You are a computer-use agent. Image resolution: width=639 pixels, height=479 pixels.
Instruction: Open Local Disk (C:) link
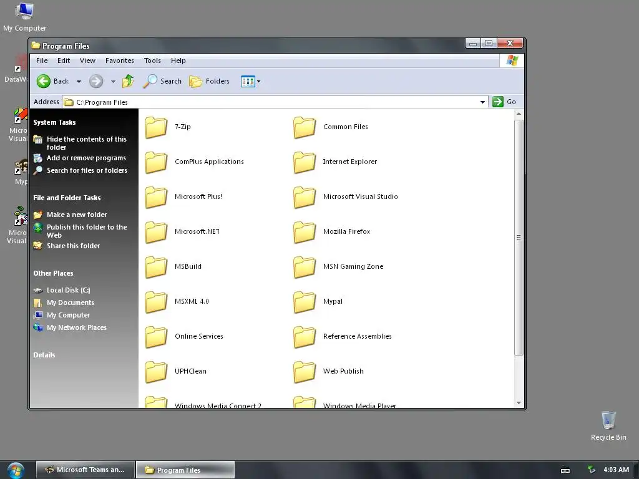(68, 290)
